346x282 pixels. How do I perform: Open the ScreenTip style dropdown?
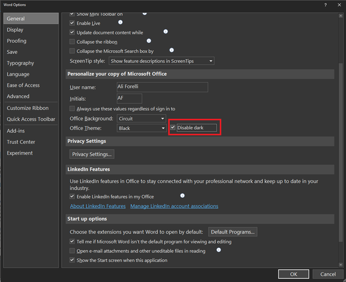161,61
